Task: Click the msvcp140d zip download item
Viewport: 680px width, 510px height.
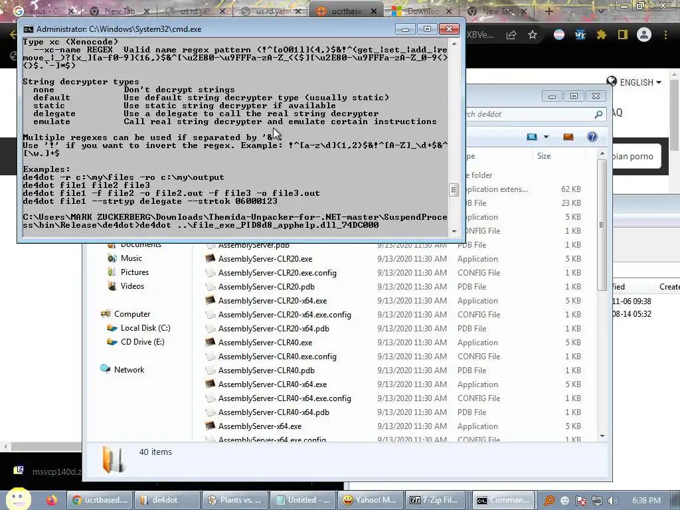Action: pos(48,471)
